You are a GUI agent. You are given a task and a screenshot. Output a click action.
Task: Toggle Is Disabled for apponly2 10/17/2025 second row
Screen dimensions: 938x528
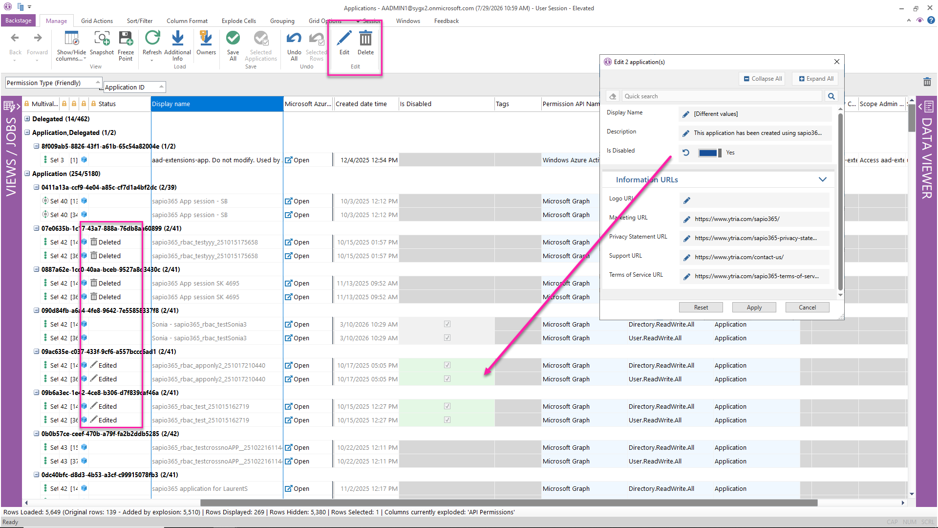tap(447, 379)
